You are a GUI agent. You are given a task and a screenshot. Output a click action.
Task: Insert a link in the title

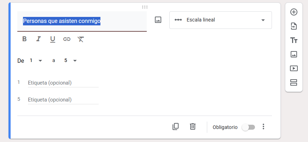click(x=67, y=39)
